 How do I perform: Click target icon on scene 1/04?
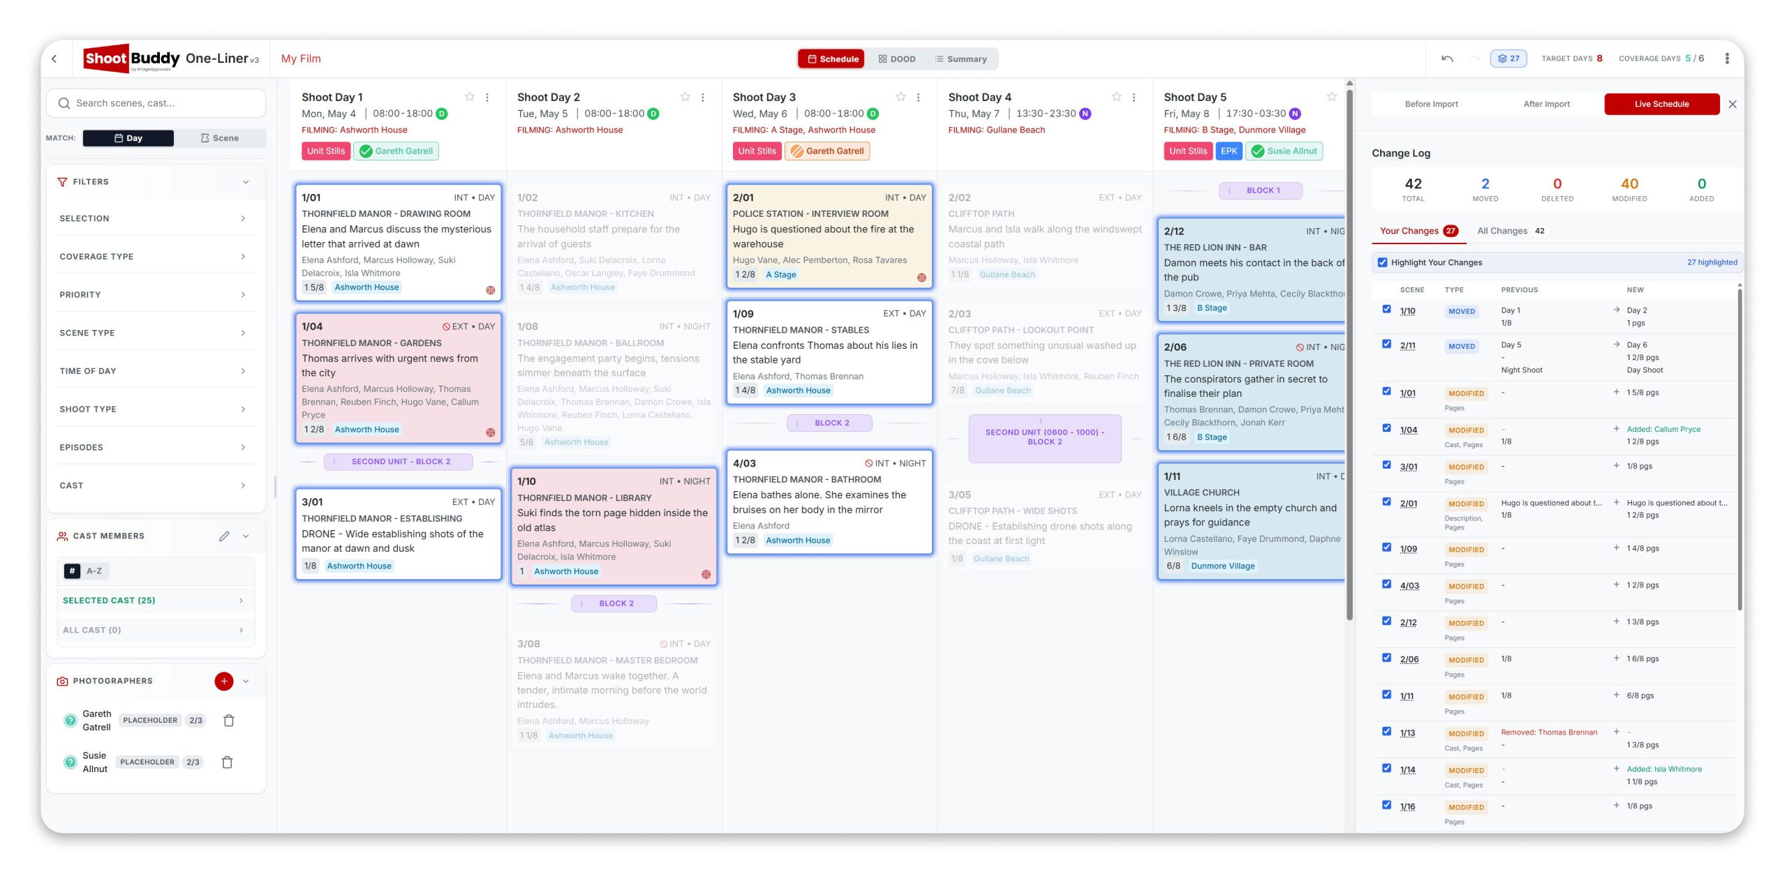click(491, 432)
